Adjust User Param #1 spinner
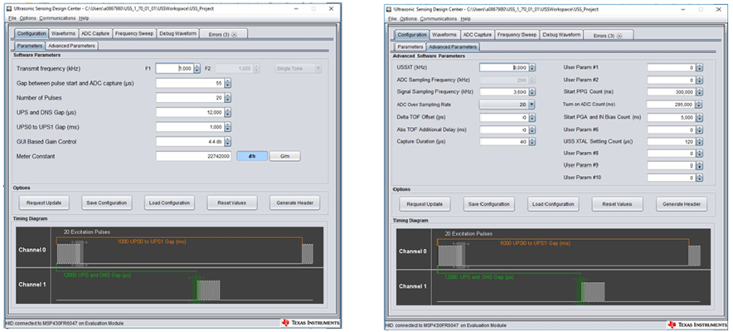 699,68
